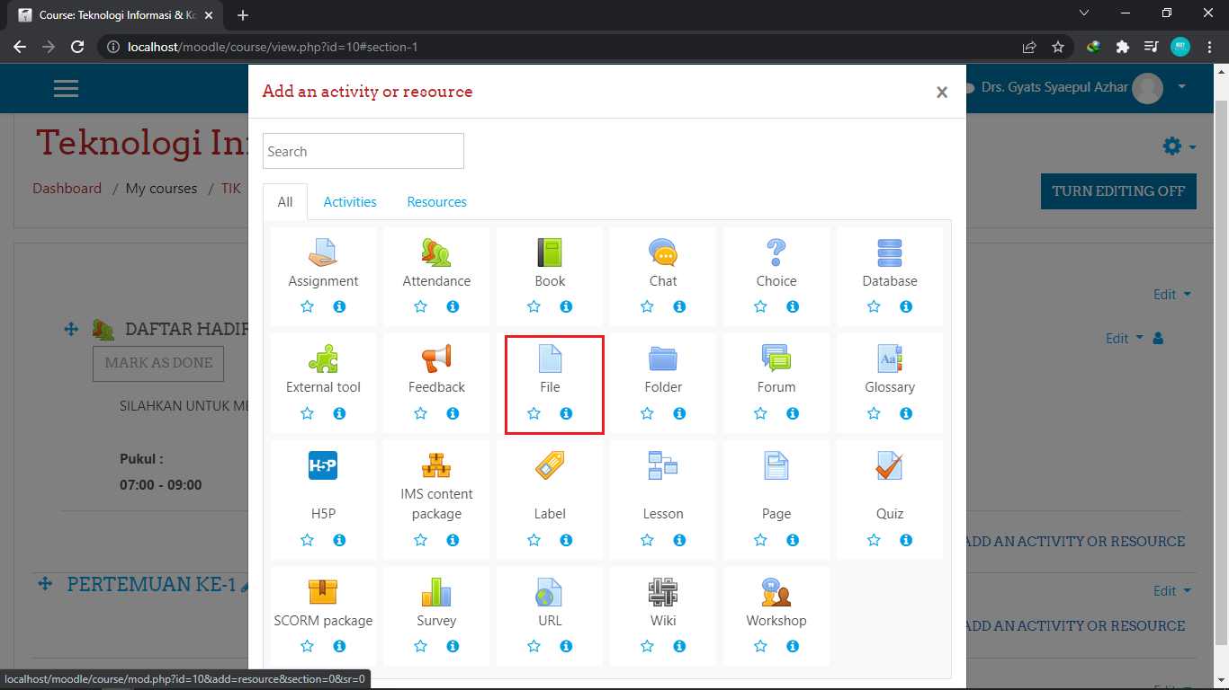Viewport: 1229px width, 690px height.
Task: Choose the URL globe icon
Action: (x=550, y=592)
